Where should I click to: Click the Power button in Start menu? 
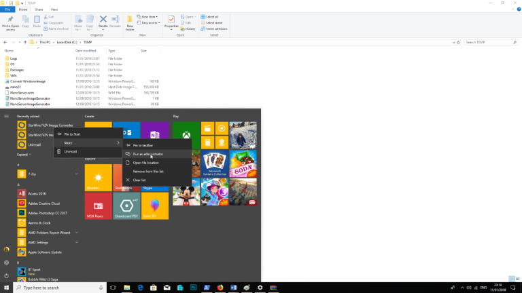coord(6,275)
